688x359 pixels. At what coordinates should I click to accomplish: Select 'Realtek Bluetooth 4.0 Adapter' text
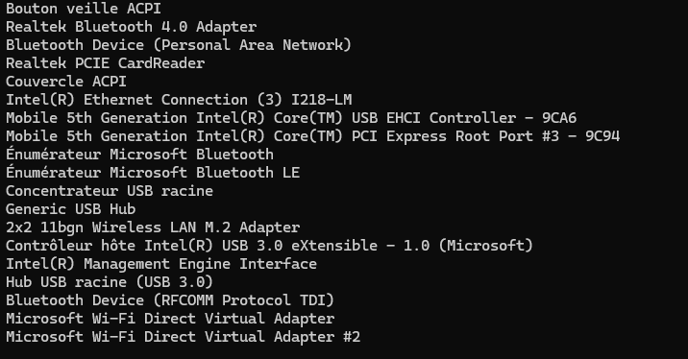click(x=132, y=27)
